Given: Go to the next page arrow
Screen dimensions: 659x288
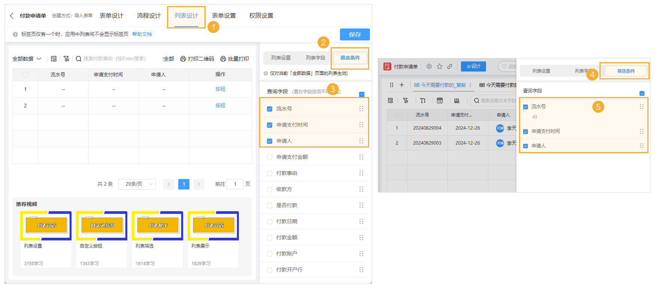Looking at the screenshot, I should pyautogui.click(x=199, y=184).
